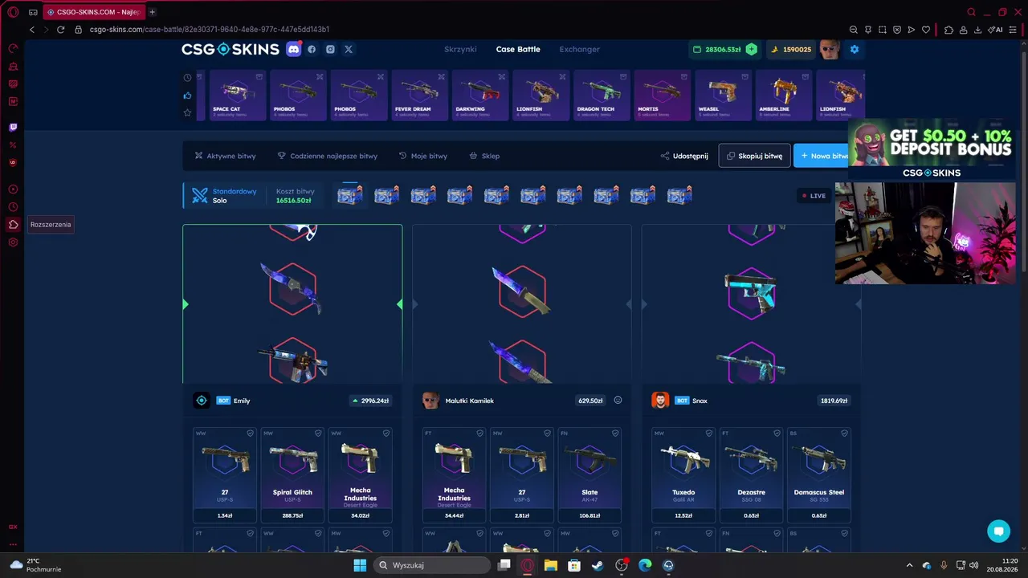
Task: Click the Windows taskbar search field
Action: click(433, 565)
